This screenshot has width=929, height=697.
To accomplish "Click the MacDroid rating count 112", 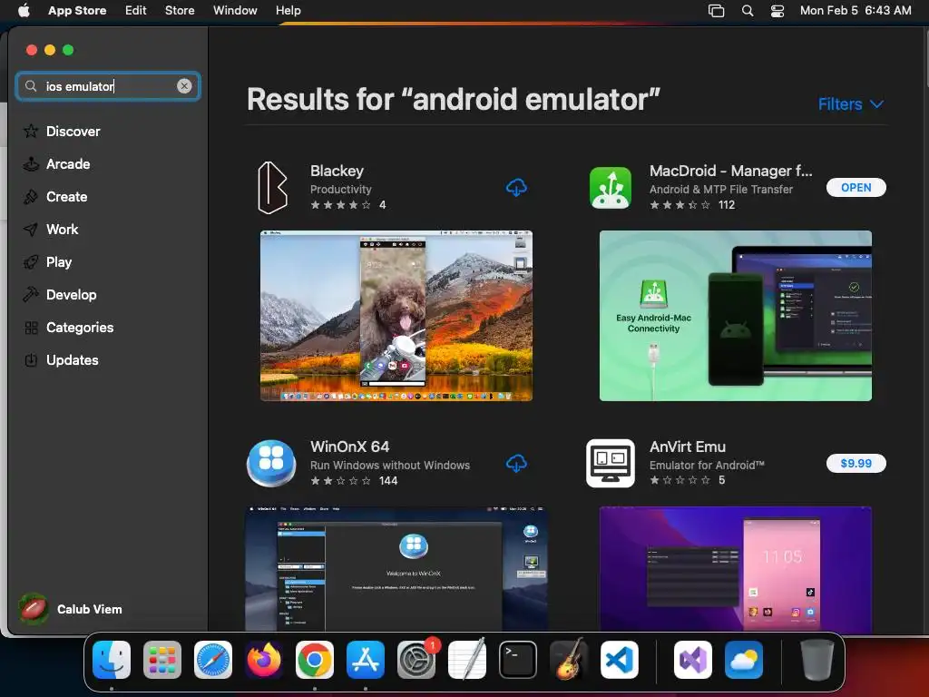I will [727, 205].
